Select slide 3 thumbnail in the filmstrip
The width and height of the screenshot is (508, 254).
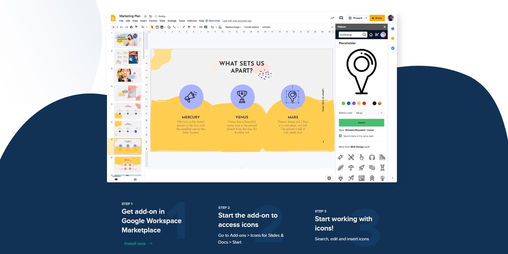pos(128,75)
